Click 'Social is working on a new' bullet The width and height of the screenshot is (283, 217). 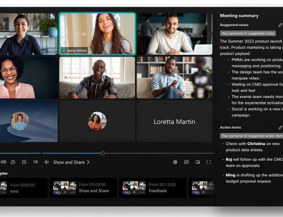pyautogui.click(x=258, y=112)
